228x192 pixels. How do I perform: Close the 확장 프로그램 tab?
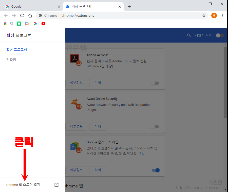click(120, 7)
